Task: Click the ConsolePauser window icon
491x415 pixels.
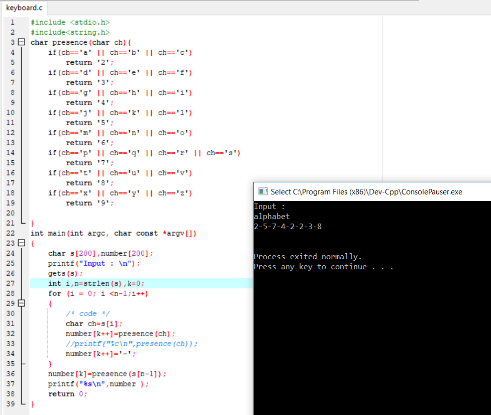Action: click(x=263, y=191)
